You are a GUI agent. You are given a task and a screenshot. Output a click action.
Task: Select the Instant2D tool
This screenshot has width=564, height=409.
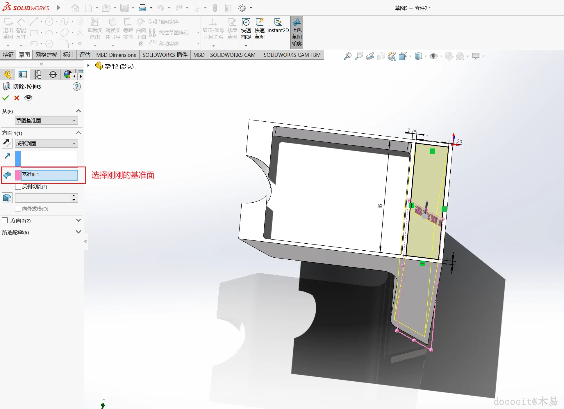(278, 26)
